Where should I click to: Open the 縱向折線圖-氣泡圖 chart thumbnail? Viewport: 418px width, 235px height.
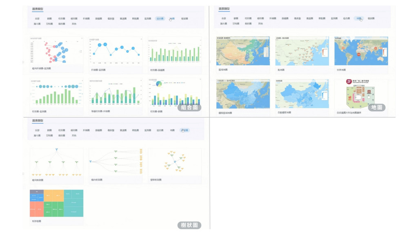[x=56, y=51]
